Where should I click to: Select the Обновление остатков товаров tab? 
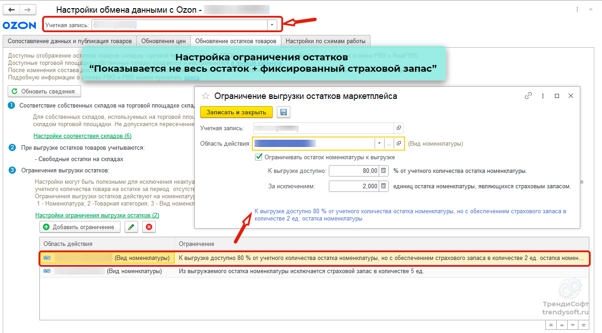coord(236,41)
